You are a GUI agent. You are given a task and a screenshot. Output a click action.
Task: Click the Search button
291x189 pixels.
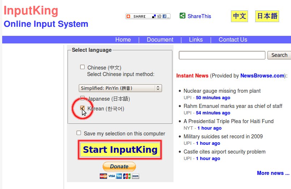click(279, 55)
